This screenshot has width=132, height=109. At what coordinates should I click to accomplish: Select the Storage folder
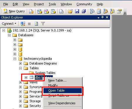pyautogui.click(x=35, y=101)
